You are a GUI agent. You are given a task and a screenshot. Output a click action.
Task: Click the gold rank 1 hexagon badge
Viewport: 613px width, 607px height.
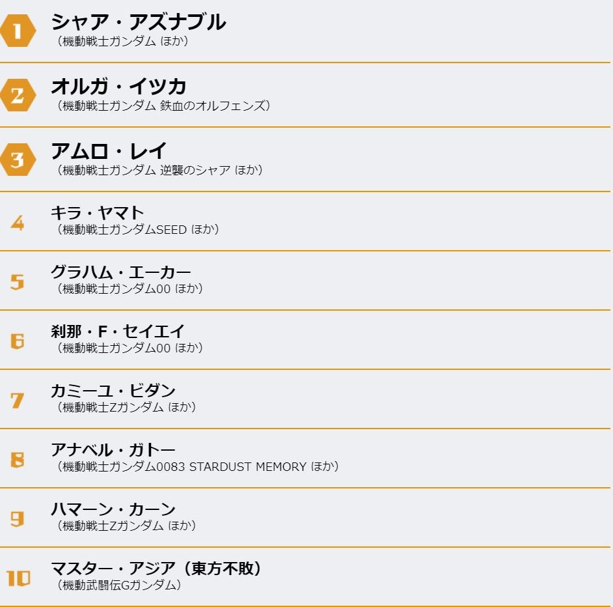pos(18,31)
